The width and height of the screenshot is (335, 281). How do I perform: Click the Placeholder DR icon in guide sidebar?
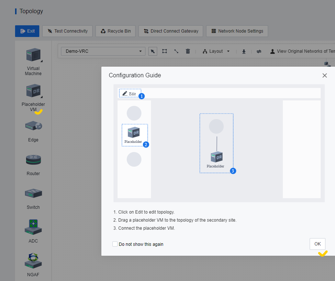click(x=134, y=133)
